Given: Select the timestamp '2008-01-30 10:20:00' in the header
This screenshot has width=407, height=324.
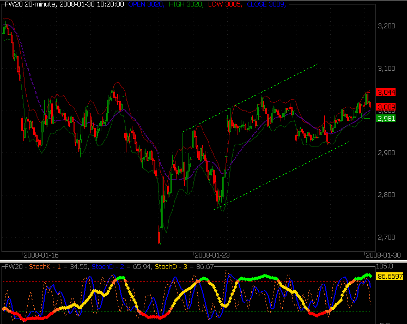Looking at the screenshot, I should pos(92,4).
